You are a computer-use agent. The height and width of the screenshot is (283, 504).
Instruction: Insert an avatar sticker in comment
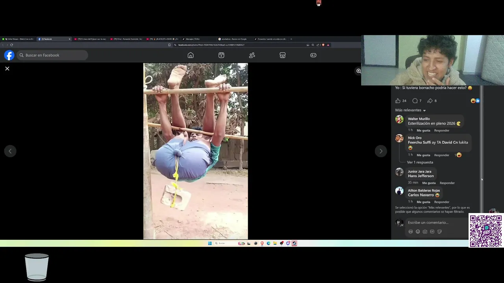point(411,232)
